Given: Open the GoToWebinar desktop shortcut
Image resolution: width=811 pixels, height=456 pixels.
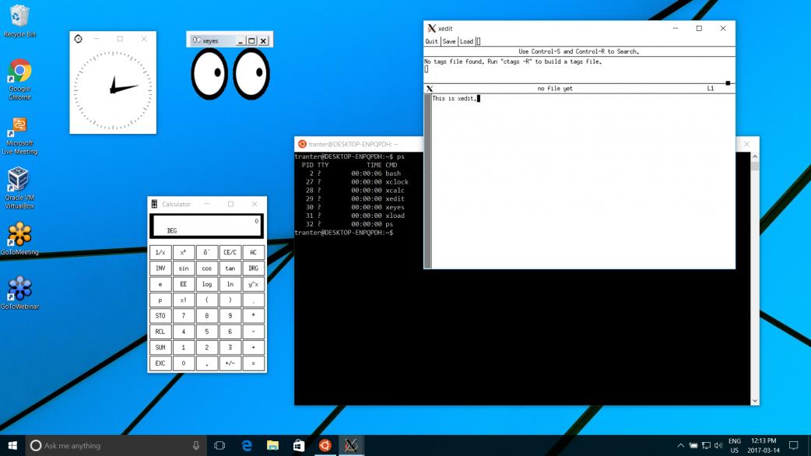Looking at the screenshot, I should click(19, 289).
